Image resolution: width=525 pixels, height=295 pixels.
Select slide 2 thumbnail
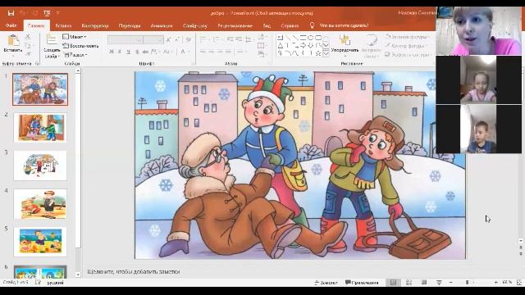[x=40, y=128]
